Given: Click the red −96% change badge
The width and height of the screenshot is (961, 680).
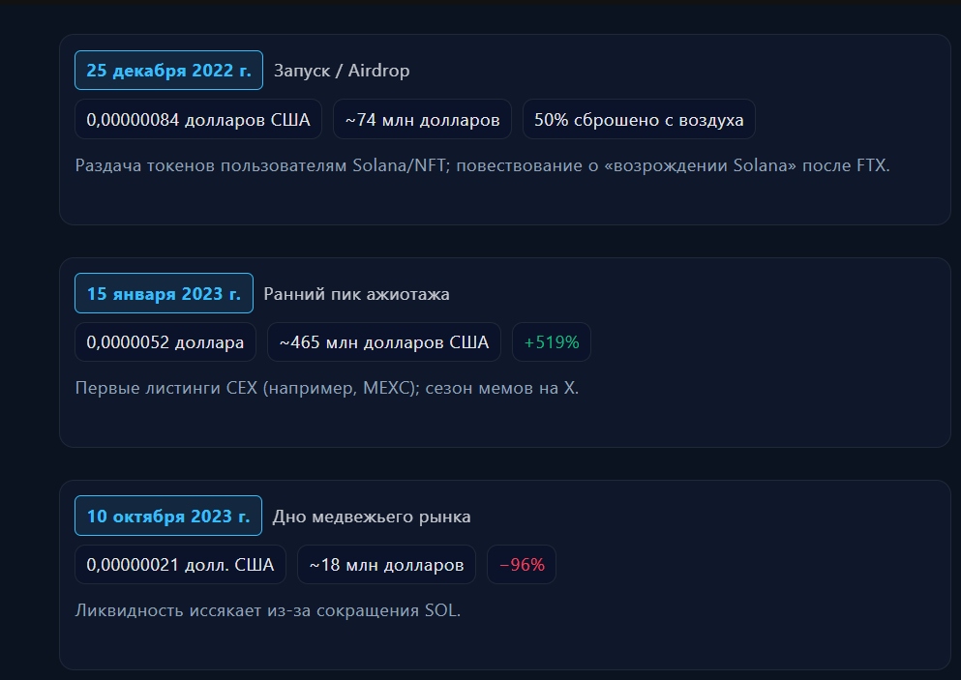Looking at the screenshot, I should click(522, 565).
